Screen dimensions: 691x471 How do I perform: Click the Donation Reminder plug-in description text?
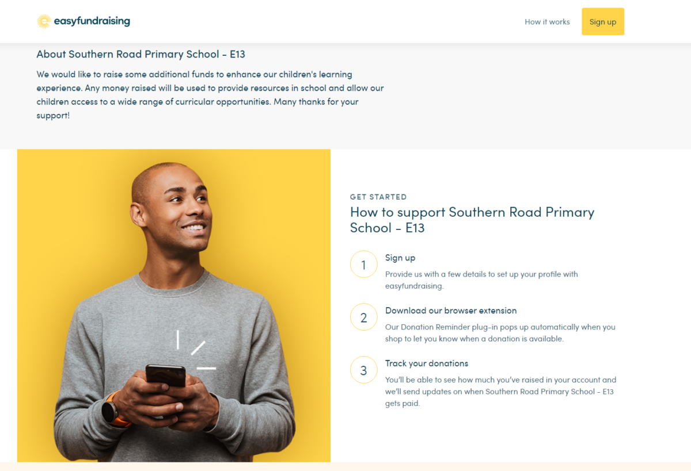click(x=500, y=333)
